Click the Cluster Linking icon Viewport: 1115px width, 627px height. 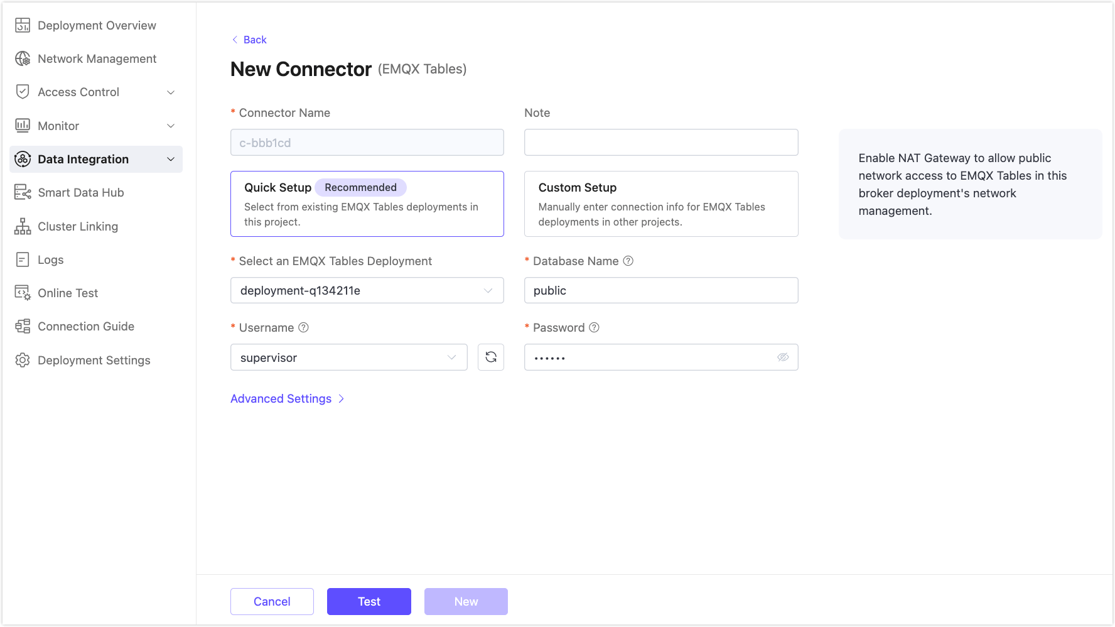23,226
